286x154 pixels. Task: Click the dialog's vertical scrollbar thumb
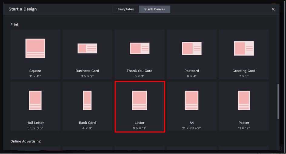pos(278,101)
